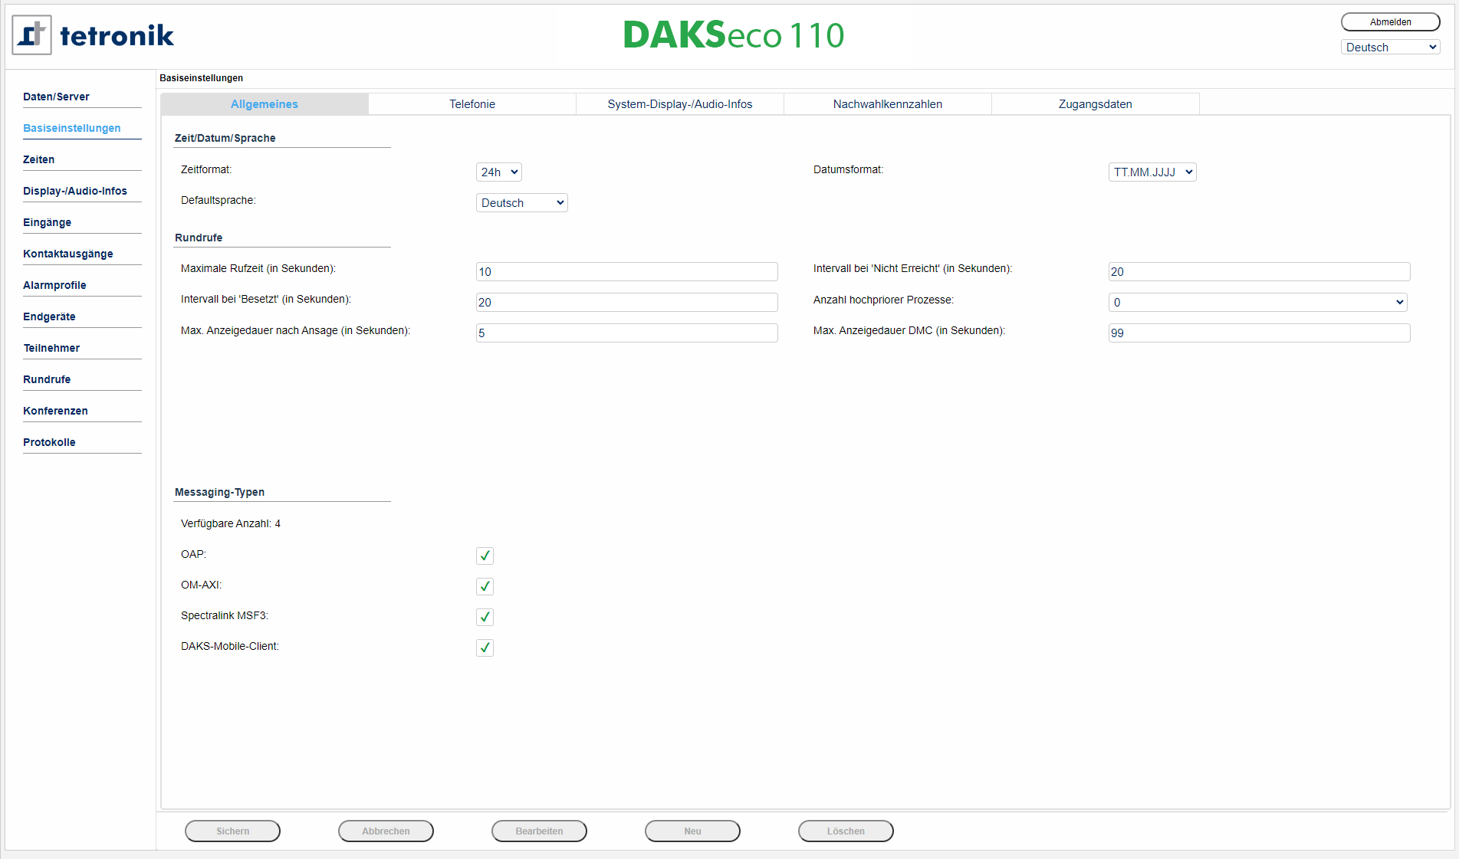Click the Maximale Rufzeit input field

[627, 272]
